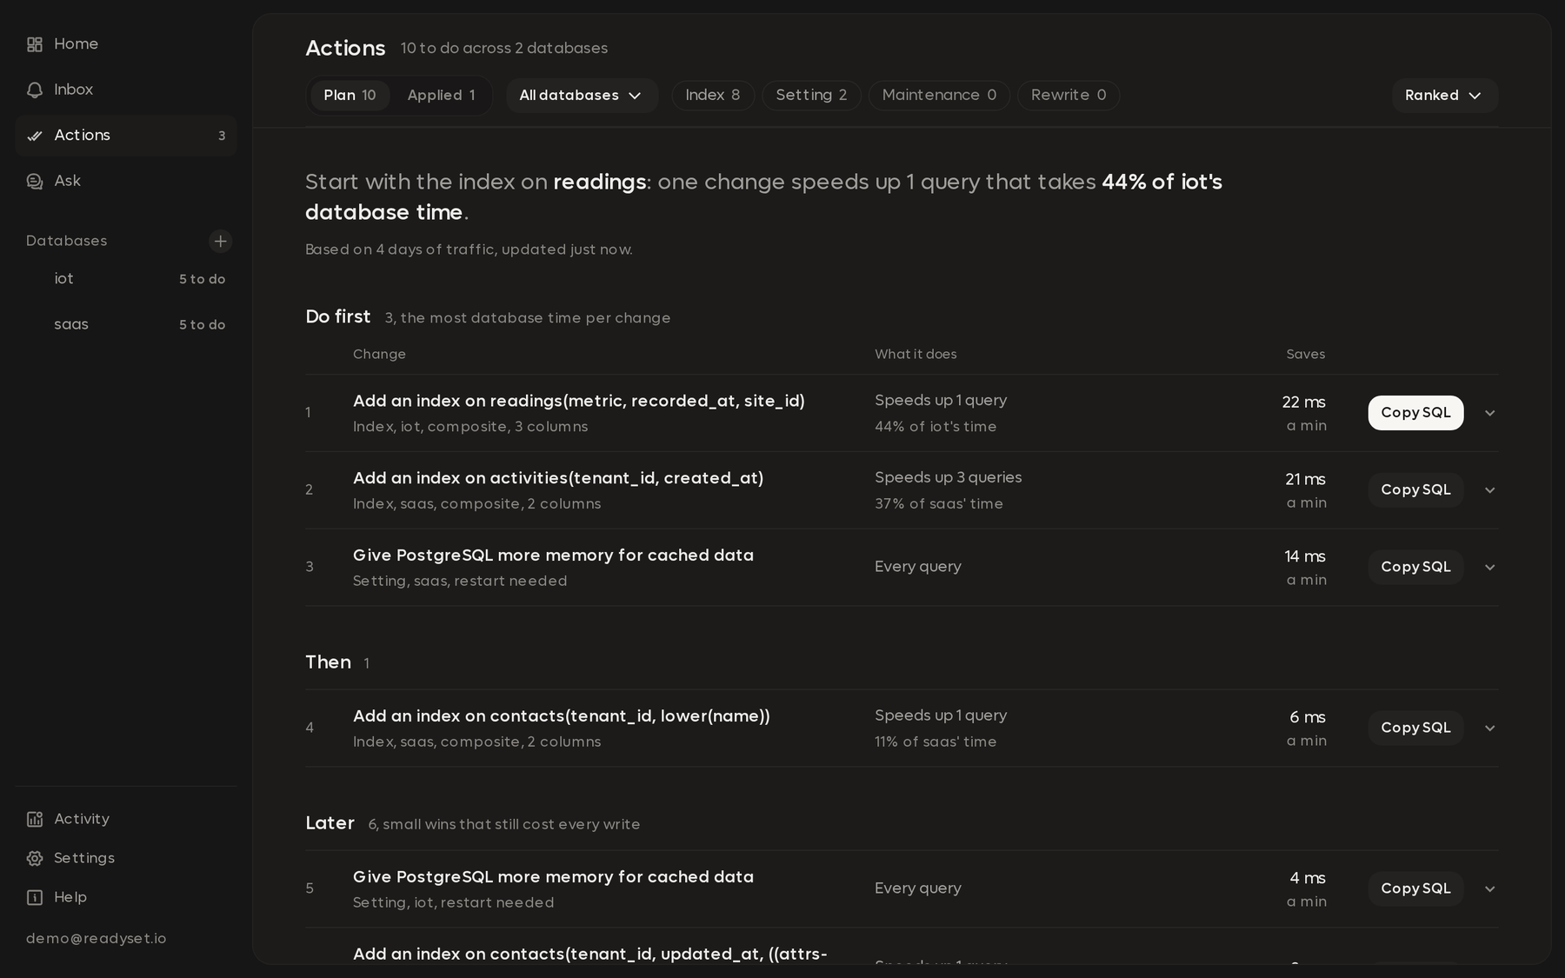Viewport: 1565px width, 978px height.
Task: Click the 'Saves' column header
Action: [1306, 355]
